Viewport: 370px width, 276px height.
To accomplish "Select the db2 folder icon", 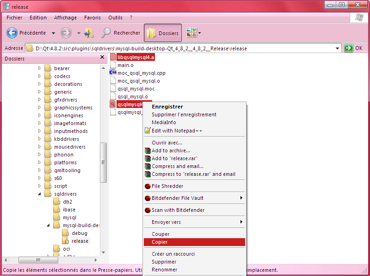I will coord(56,202).
